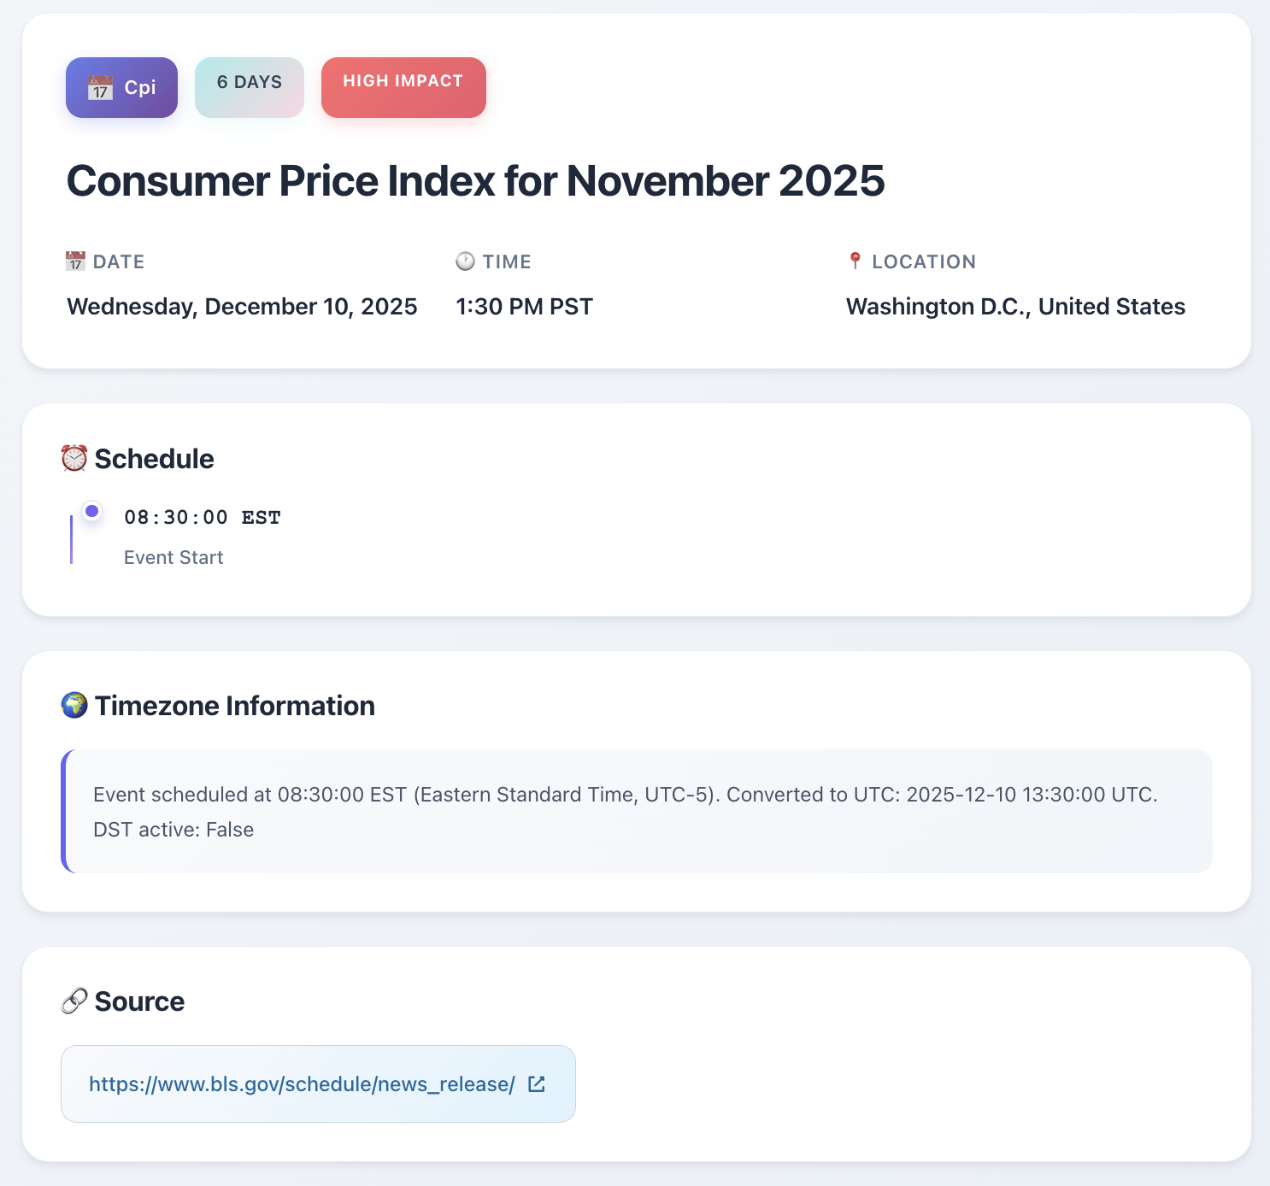The width and height of the screenshot is (1270, 1186).
Task: Select the event title Consumer Price Index heading
Action: (477, 180)
